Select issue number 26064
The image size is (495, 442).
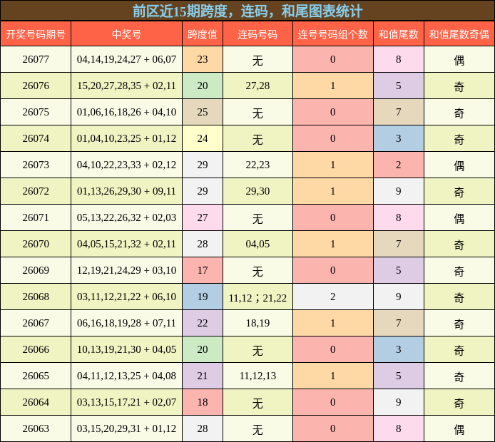36,402
